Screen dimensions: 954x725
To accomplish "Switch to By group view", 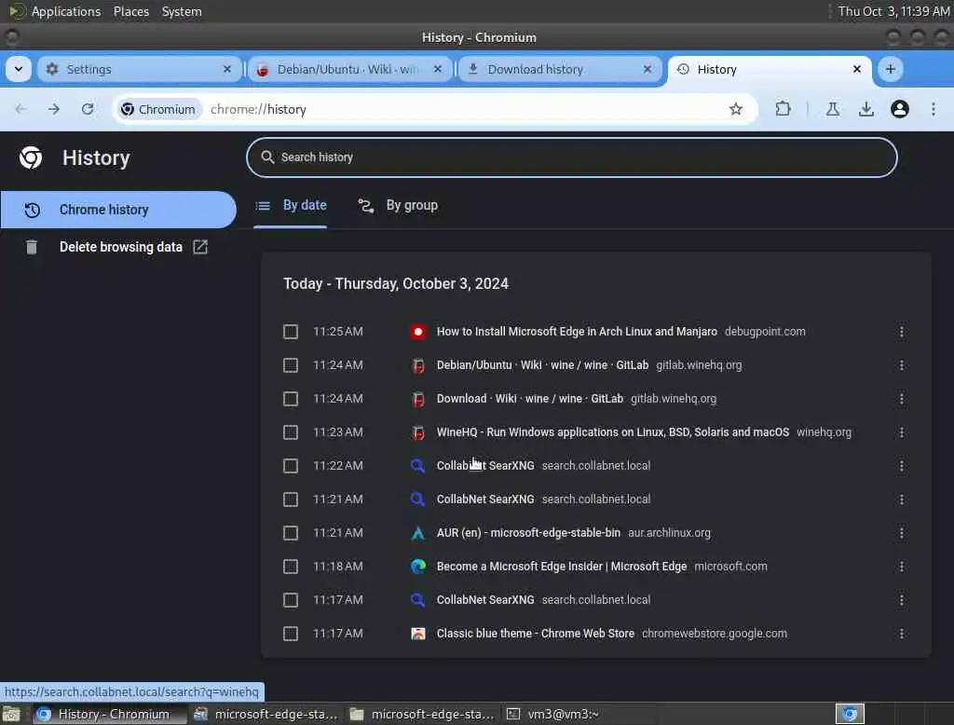I will pyautogui.click(x=398, y=206).
